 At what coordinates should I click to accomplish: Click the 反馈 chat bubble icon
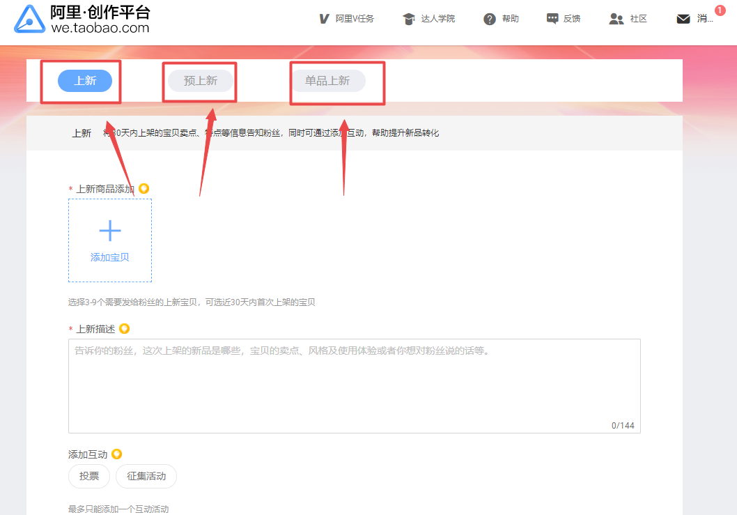click(552, 19)
